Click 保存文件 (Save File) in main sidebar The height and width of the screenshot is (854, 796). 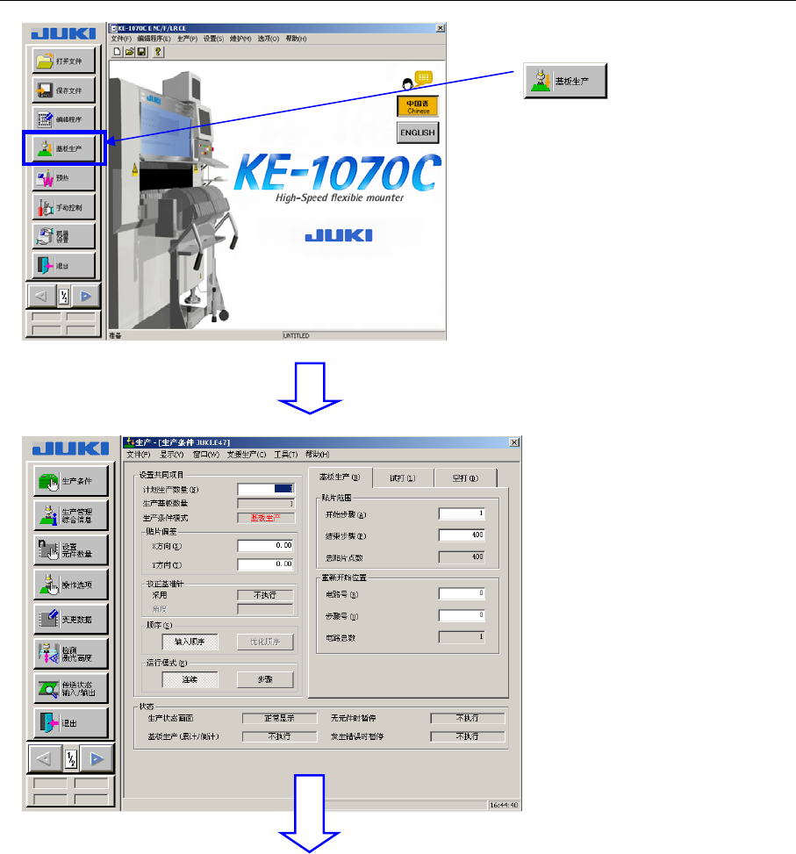pos(64,90)
